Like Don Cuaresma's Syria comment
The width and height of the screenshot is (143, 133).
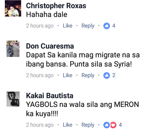point(68,75)
